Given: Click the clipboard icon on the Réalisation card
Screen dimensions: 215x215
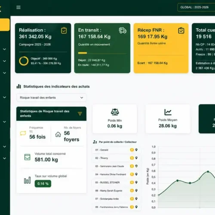Looking at the screenshot, I should click(64, 31).
